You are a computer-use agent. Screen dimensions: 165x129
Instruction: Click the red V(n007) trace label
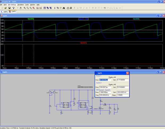(x=84, y=43)
